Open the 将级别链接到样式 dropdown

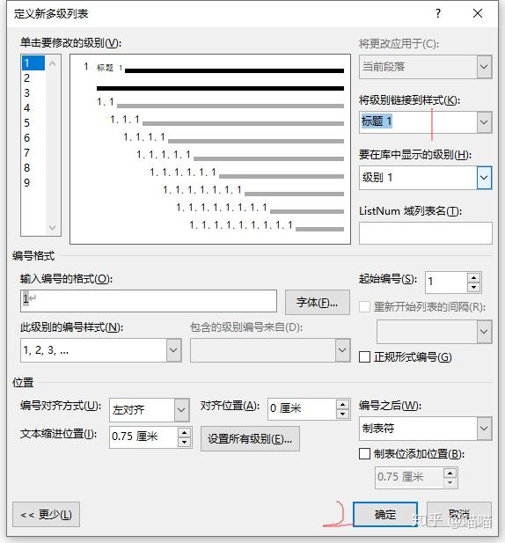(484, 122)
